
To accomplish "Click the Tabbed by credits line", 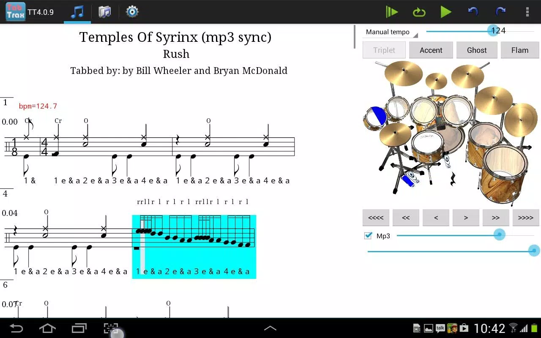I will pyautogui.click(x=179, y=71).
